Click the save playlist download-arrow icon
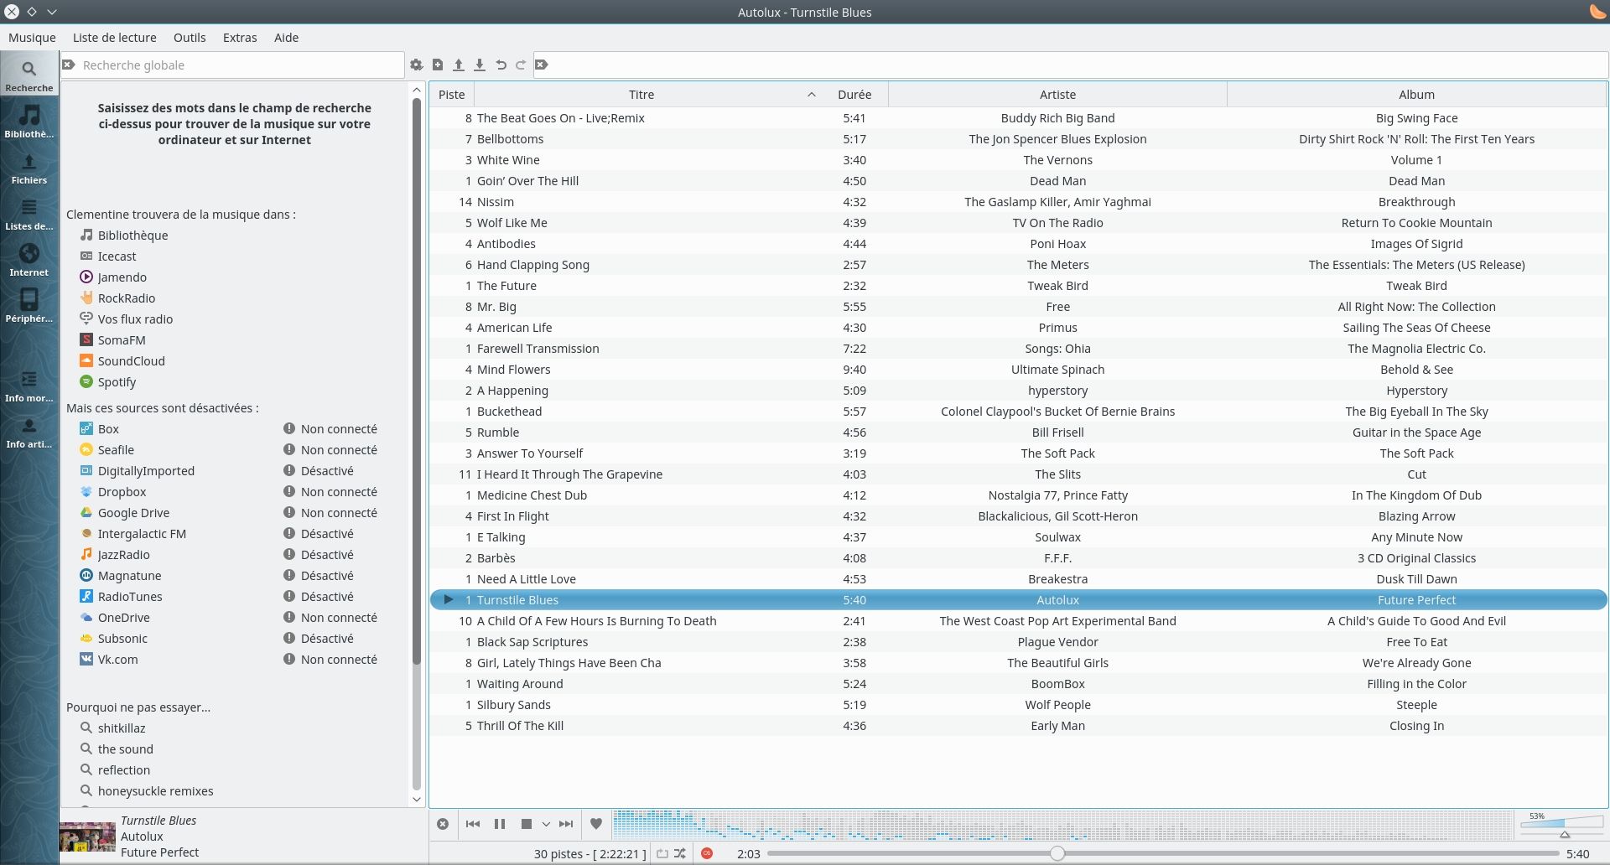Screen dimensions: 1610x865 [480, 65]
